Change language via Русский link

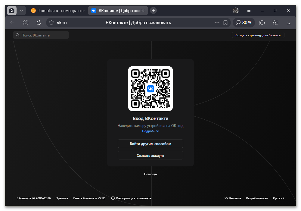278,198
